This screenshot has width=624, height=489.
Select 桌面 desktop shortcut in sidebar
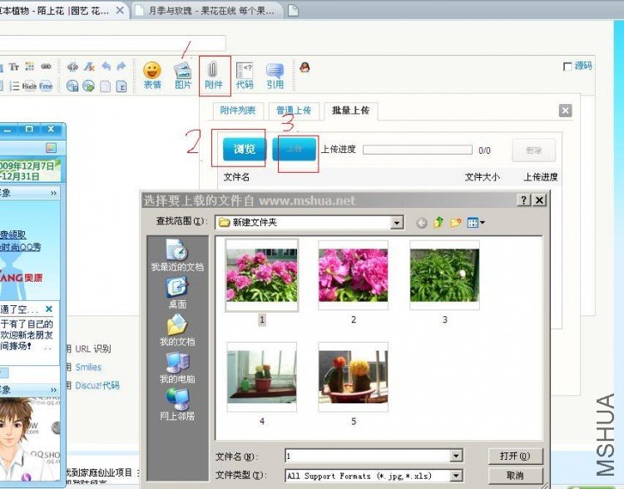(177, 292)
